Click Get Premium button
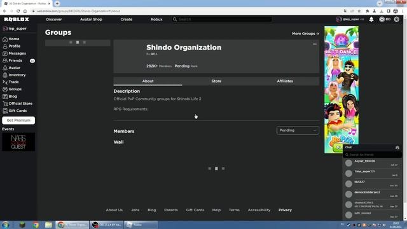 [18, 120]
